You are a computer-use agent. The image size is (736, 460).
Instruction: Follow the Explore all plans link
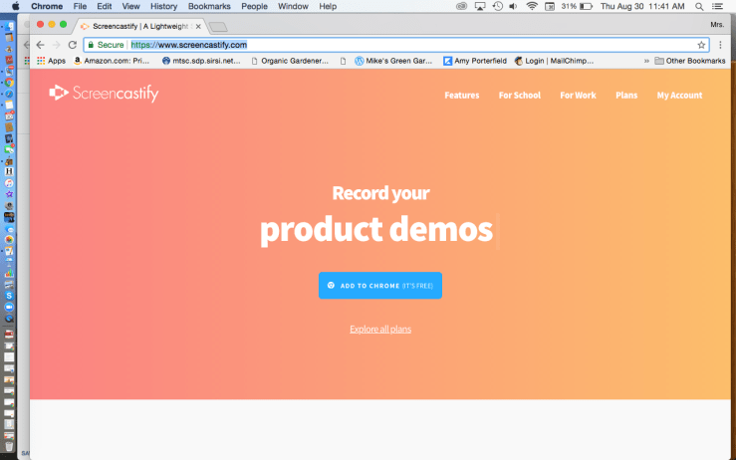[x=379, y=330]
